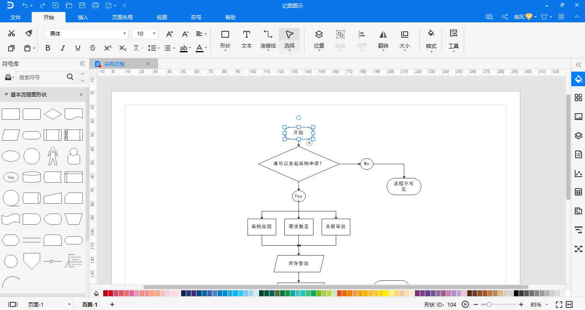The image size is (585, 310).
Task: Open the Flip tool
Action: (383, 39)
